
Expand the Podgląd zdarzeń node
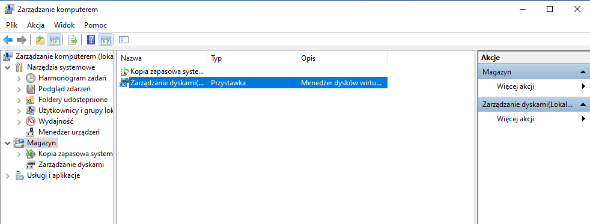pyautogui.click(x=19, y=89)
